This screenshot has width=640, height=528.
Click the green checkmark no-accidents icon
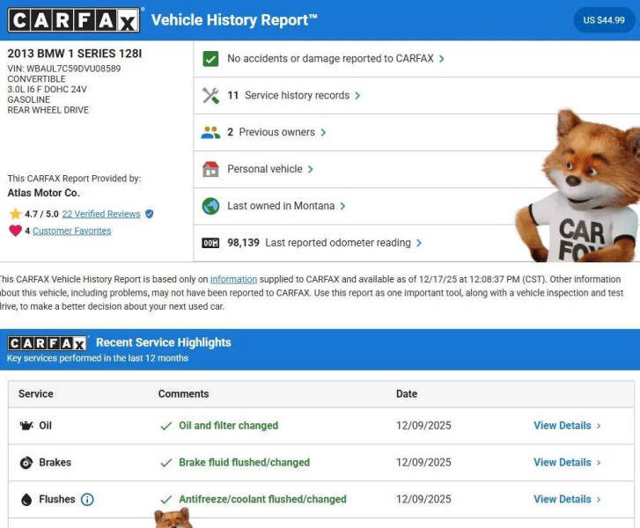pyautogui.click(x=210, y=59)
